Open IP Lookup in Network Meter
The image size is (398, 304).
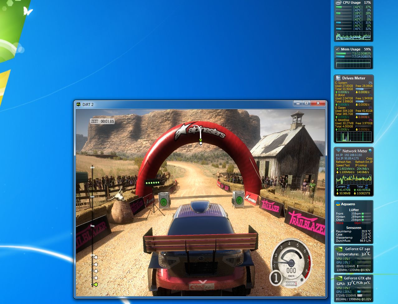point(361,165)
